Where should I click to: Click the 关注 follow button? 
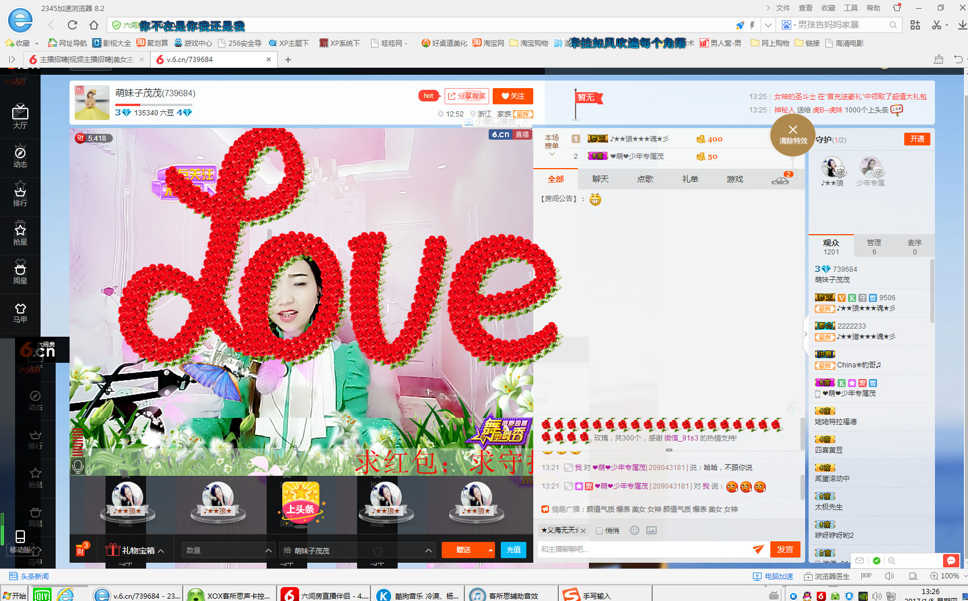point(513,96)
